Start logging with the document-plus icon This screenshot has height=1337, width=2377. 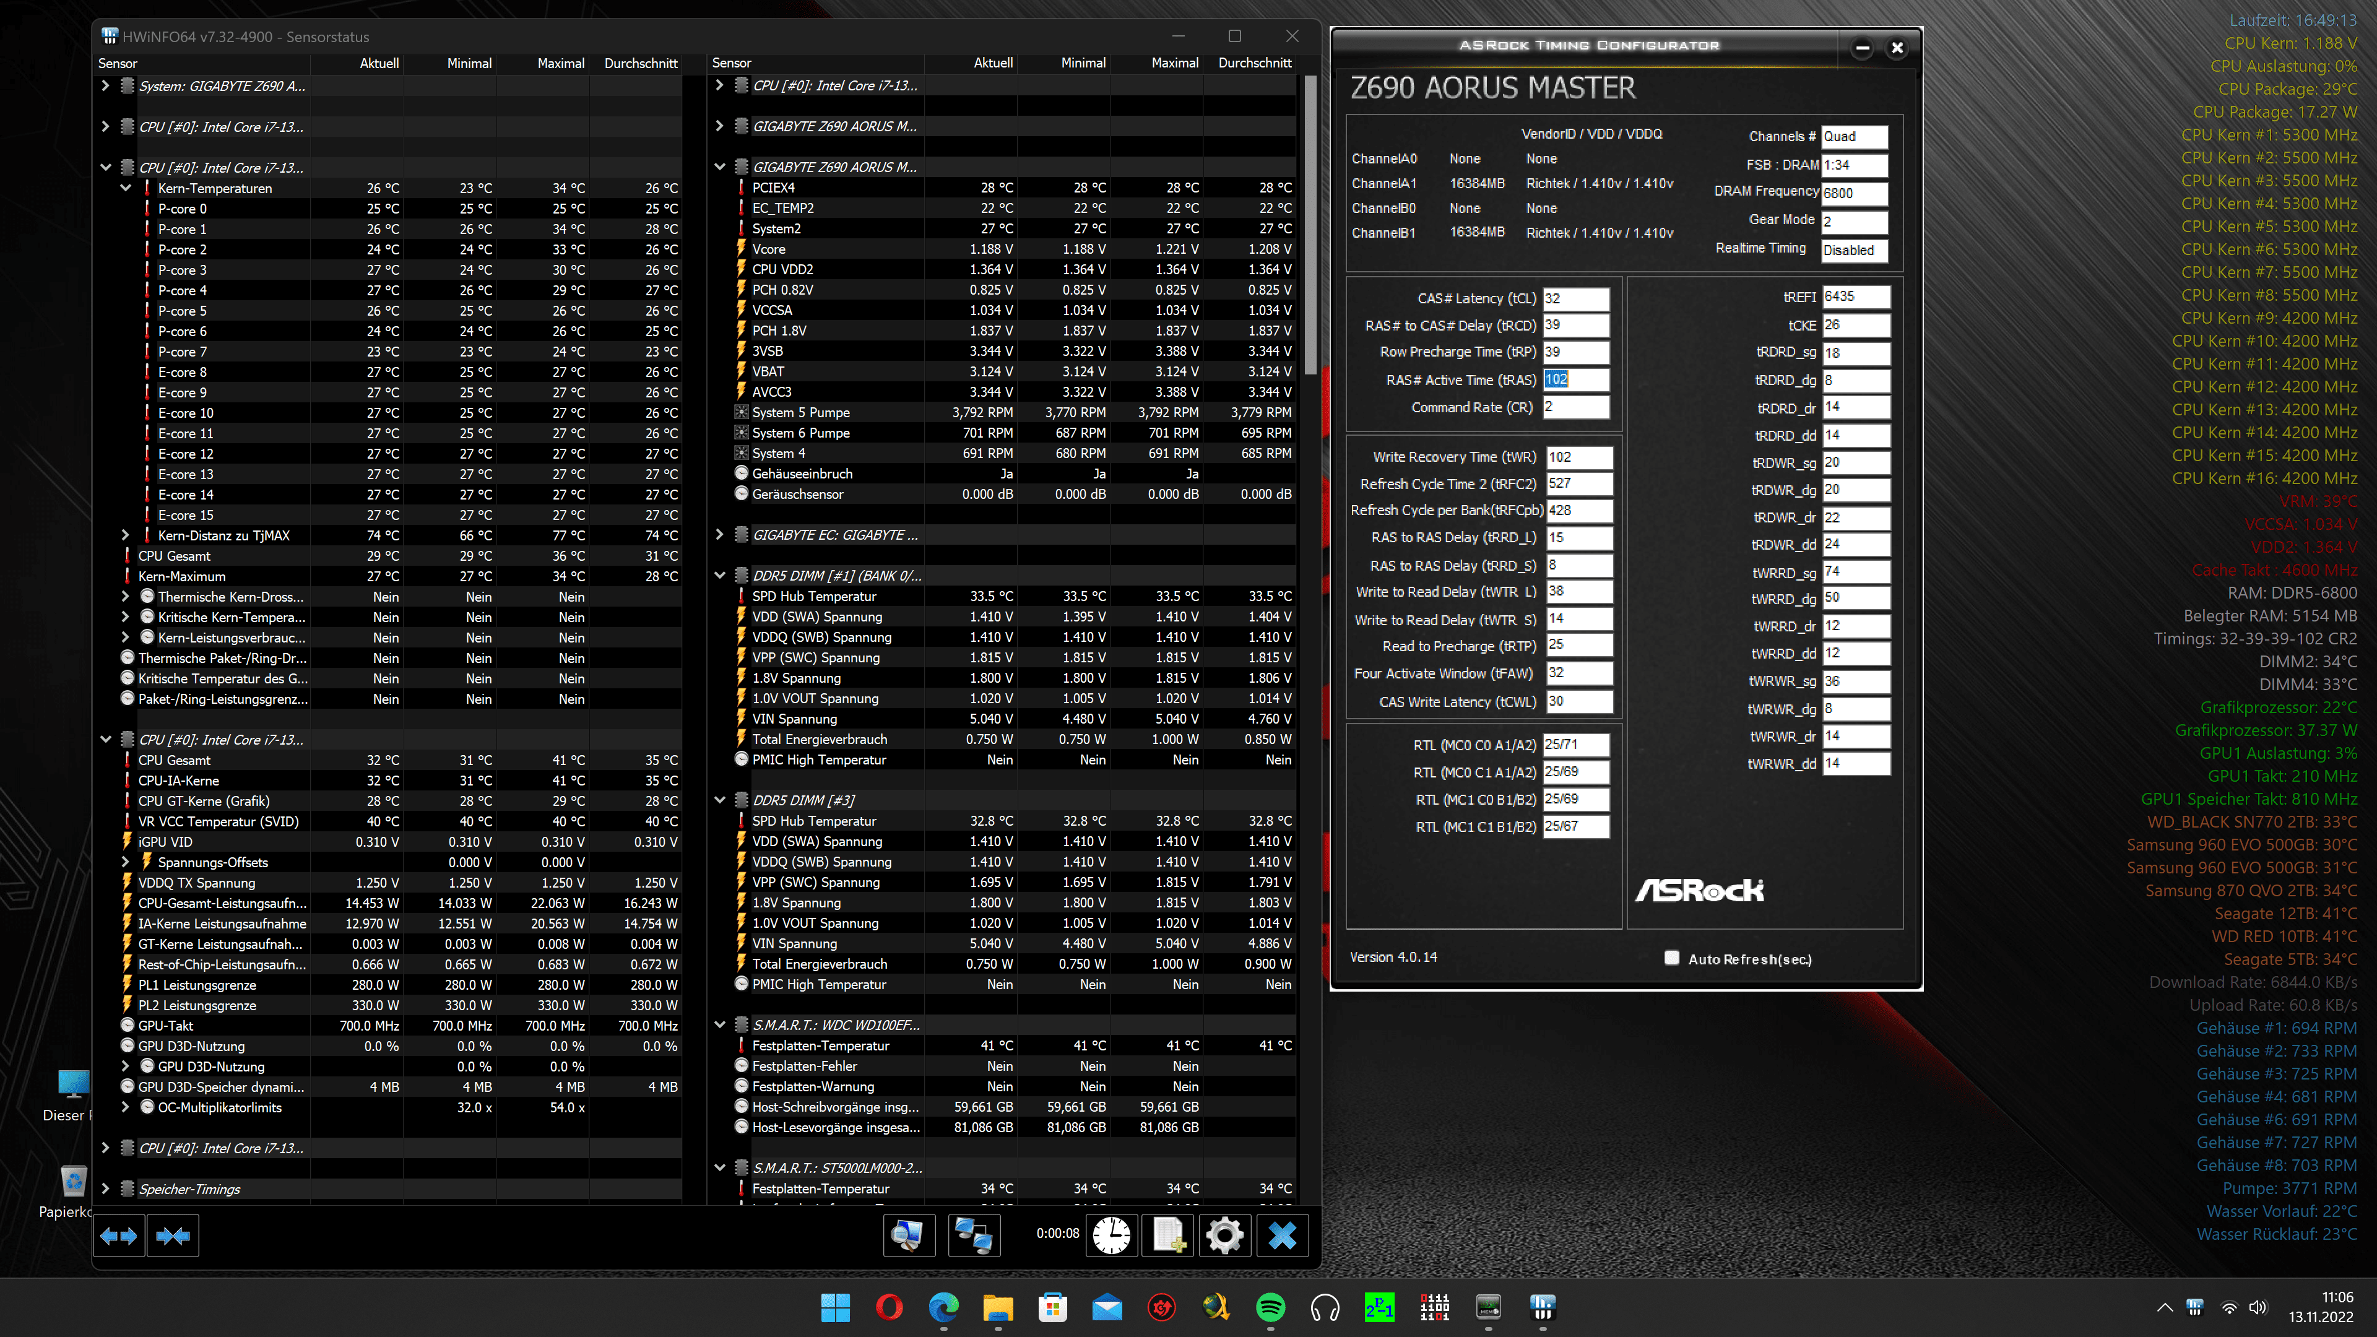coord(1168,1235)
